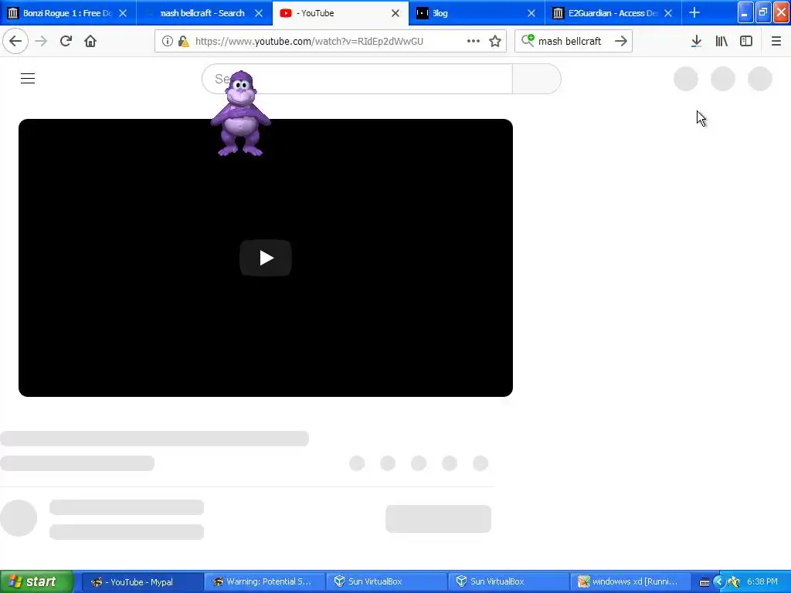Screen dimensions: 791x593
Task: Expand hidden system tray icons
Action: coord(719,582)
